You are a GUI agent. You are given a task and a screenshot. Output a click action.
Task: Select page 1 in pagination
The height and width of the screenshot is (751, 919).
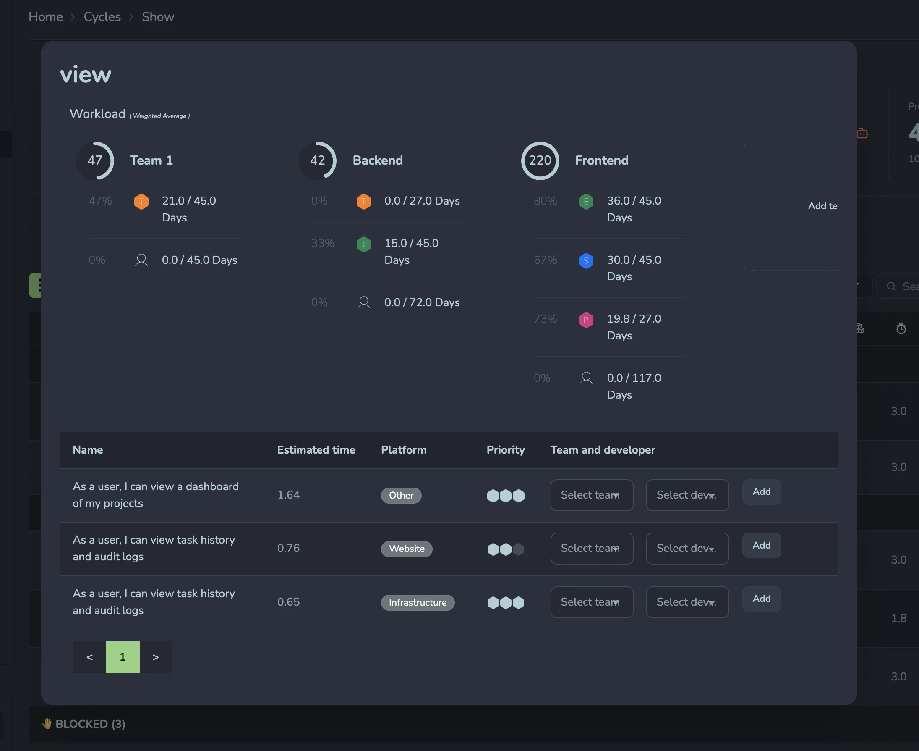tap(123, 656)
